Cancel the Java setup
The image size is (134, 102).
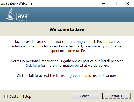pyautogui.click(x=85, y=96)
